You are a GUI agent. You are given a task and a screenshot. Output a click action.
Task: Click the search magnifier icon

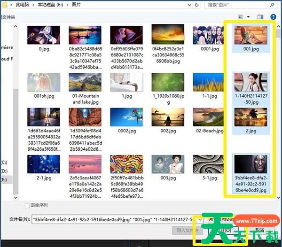[x=272, y=5]
